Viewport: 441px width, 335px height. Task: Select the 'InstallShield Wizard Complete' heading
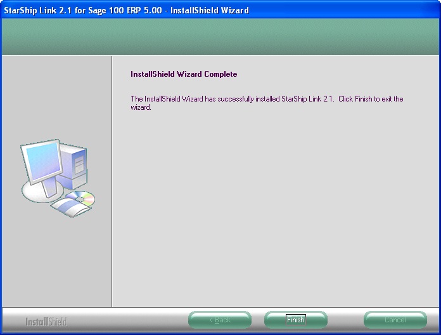click(184, 74)
